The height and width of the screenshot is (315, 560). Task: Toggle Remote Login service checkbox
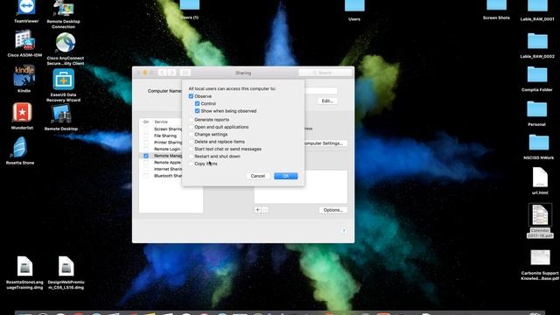point(146,149)
